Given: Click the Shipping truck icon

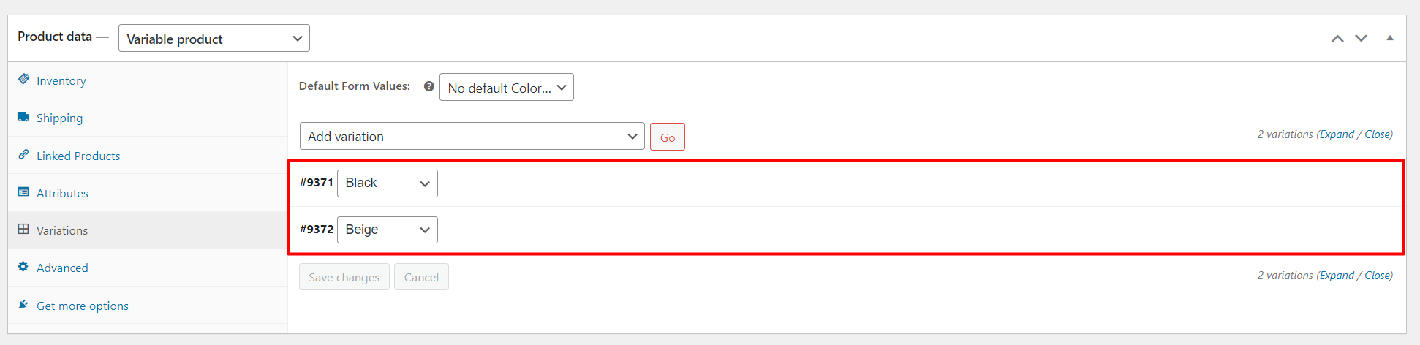Looking at the screenshot, I should pyautogui.click(x=23, y=117).
